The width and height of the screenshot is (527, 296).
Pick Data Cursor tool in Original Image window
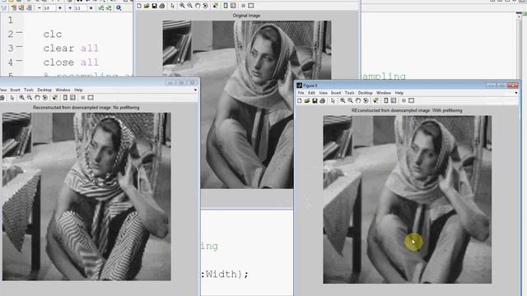(x=216, y=6)
